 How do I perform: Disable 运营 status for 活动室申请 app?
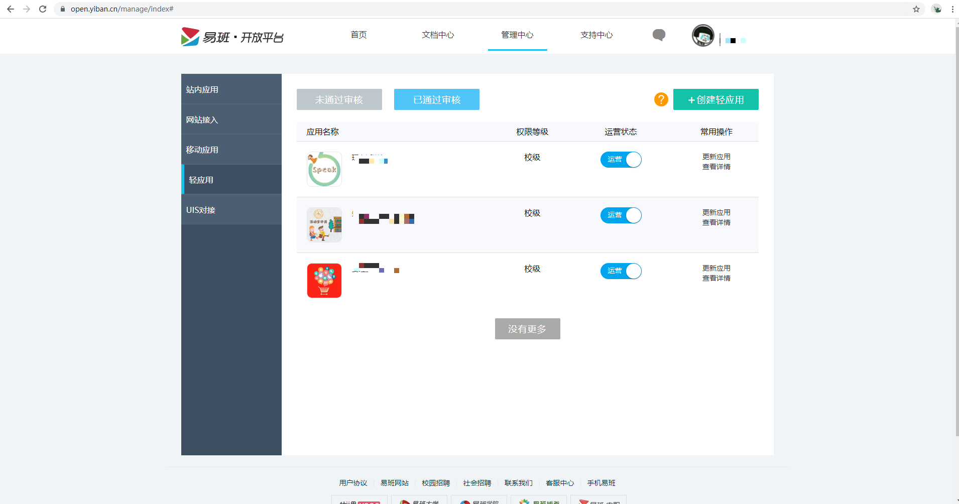[621, 215]
